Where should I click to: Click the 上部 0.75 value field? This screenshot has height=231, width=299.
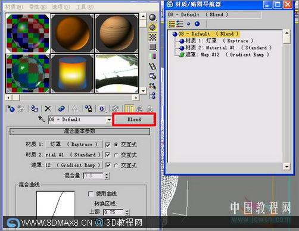tap(114, 213)
